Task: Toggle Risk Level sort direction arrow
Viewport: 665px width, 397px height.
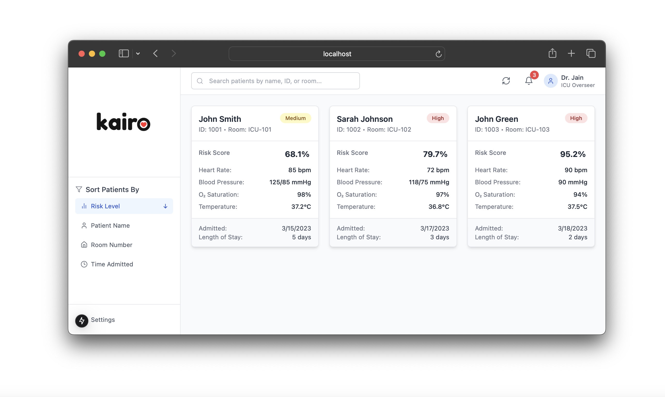Action: 165,206
